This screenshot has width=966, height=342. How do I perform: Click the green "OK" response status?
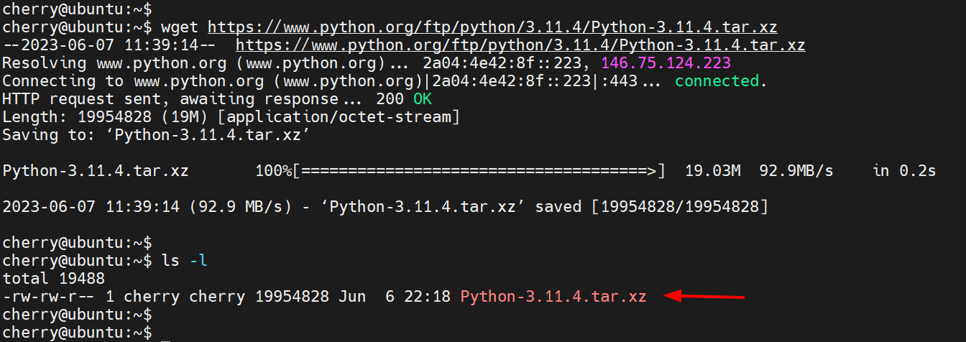pyautogui.click(x=423, y=99)
